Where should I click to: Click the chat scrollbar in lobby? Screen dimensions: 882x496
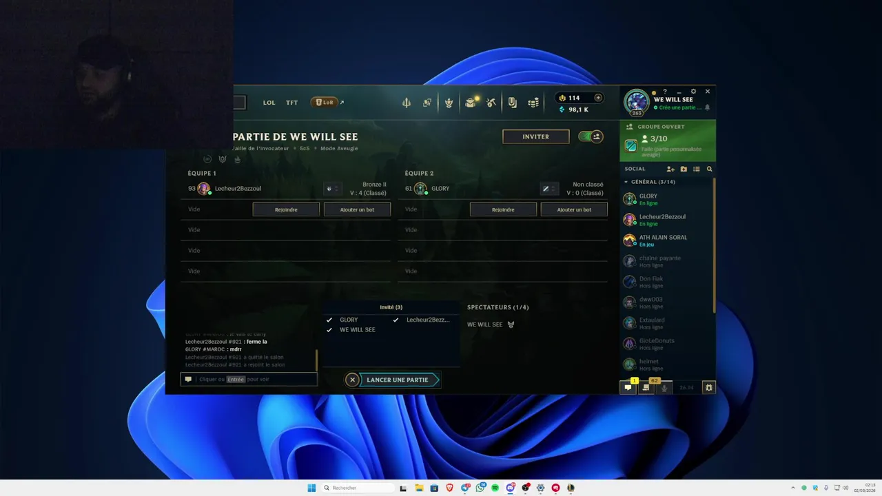coord(317,360)
